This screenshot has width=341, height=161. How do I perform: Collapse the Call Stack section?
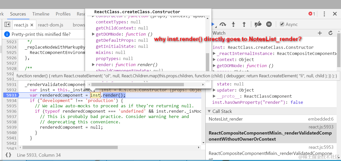click(x=209, y=111)
